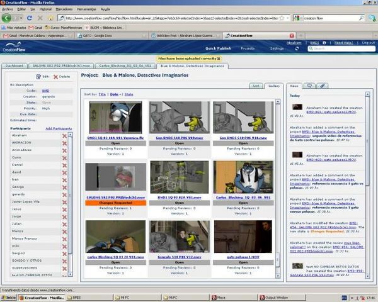Remove participant fran with the red X

(64, 180)
